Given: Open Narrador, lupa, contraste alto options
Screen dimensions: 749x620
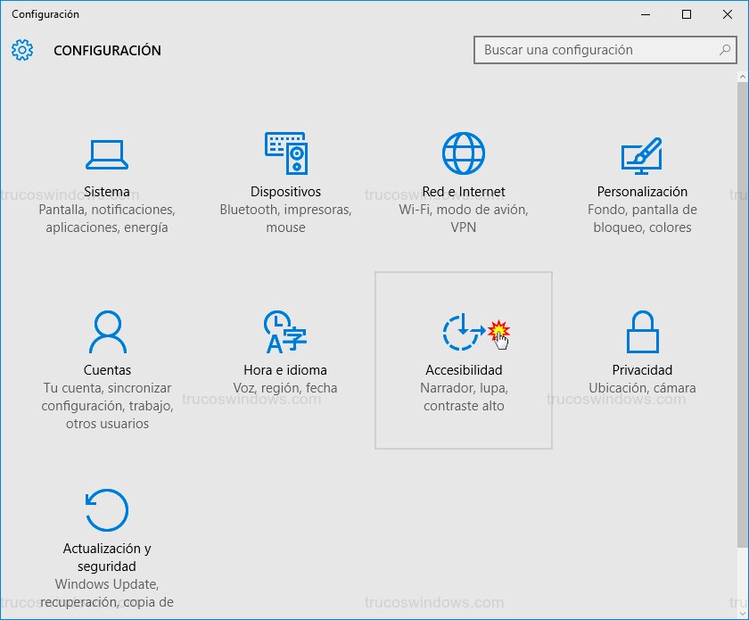Looking at the screenshot, I should (463, 397).
